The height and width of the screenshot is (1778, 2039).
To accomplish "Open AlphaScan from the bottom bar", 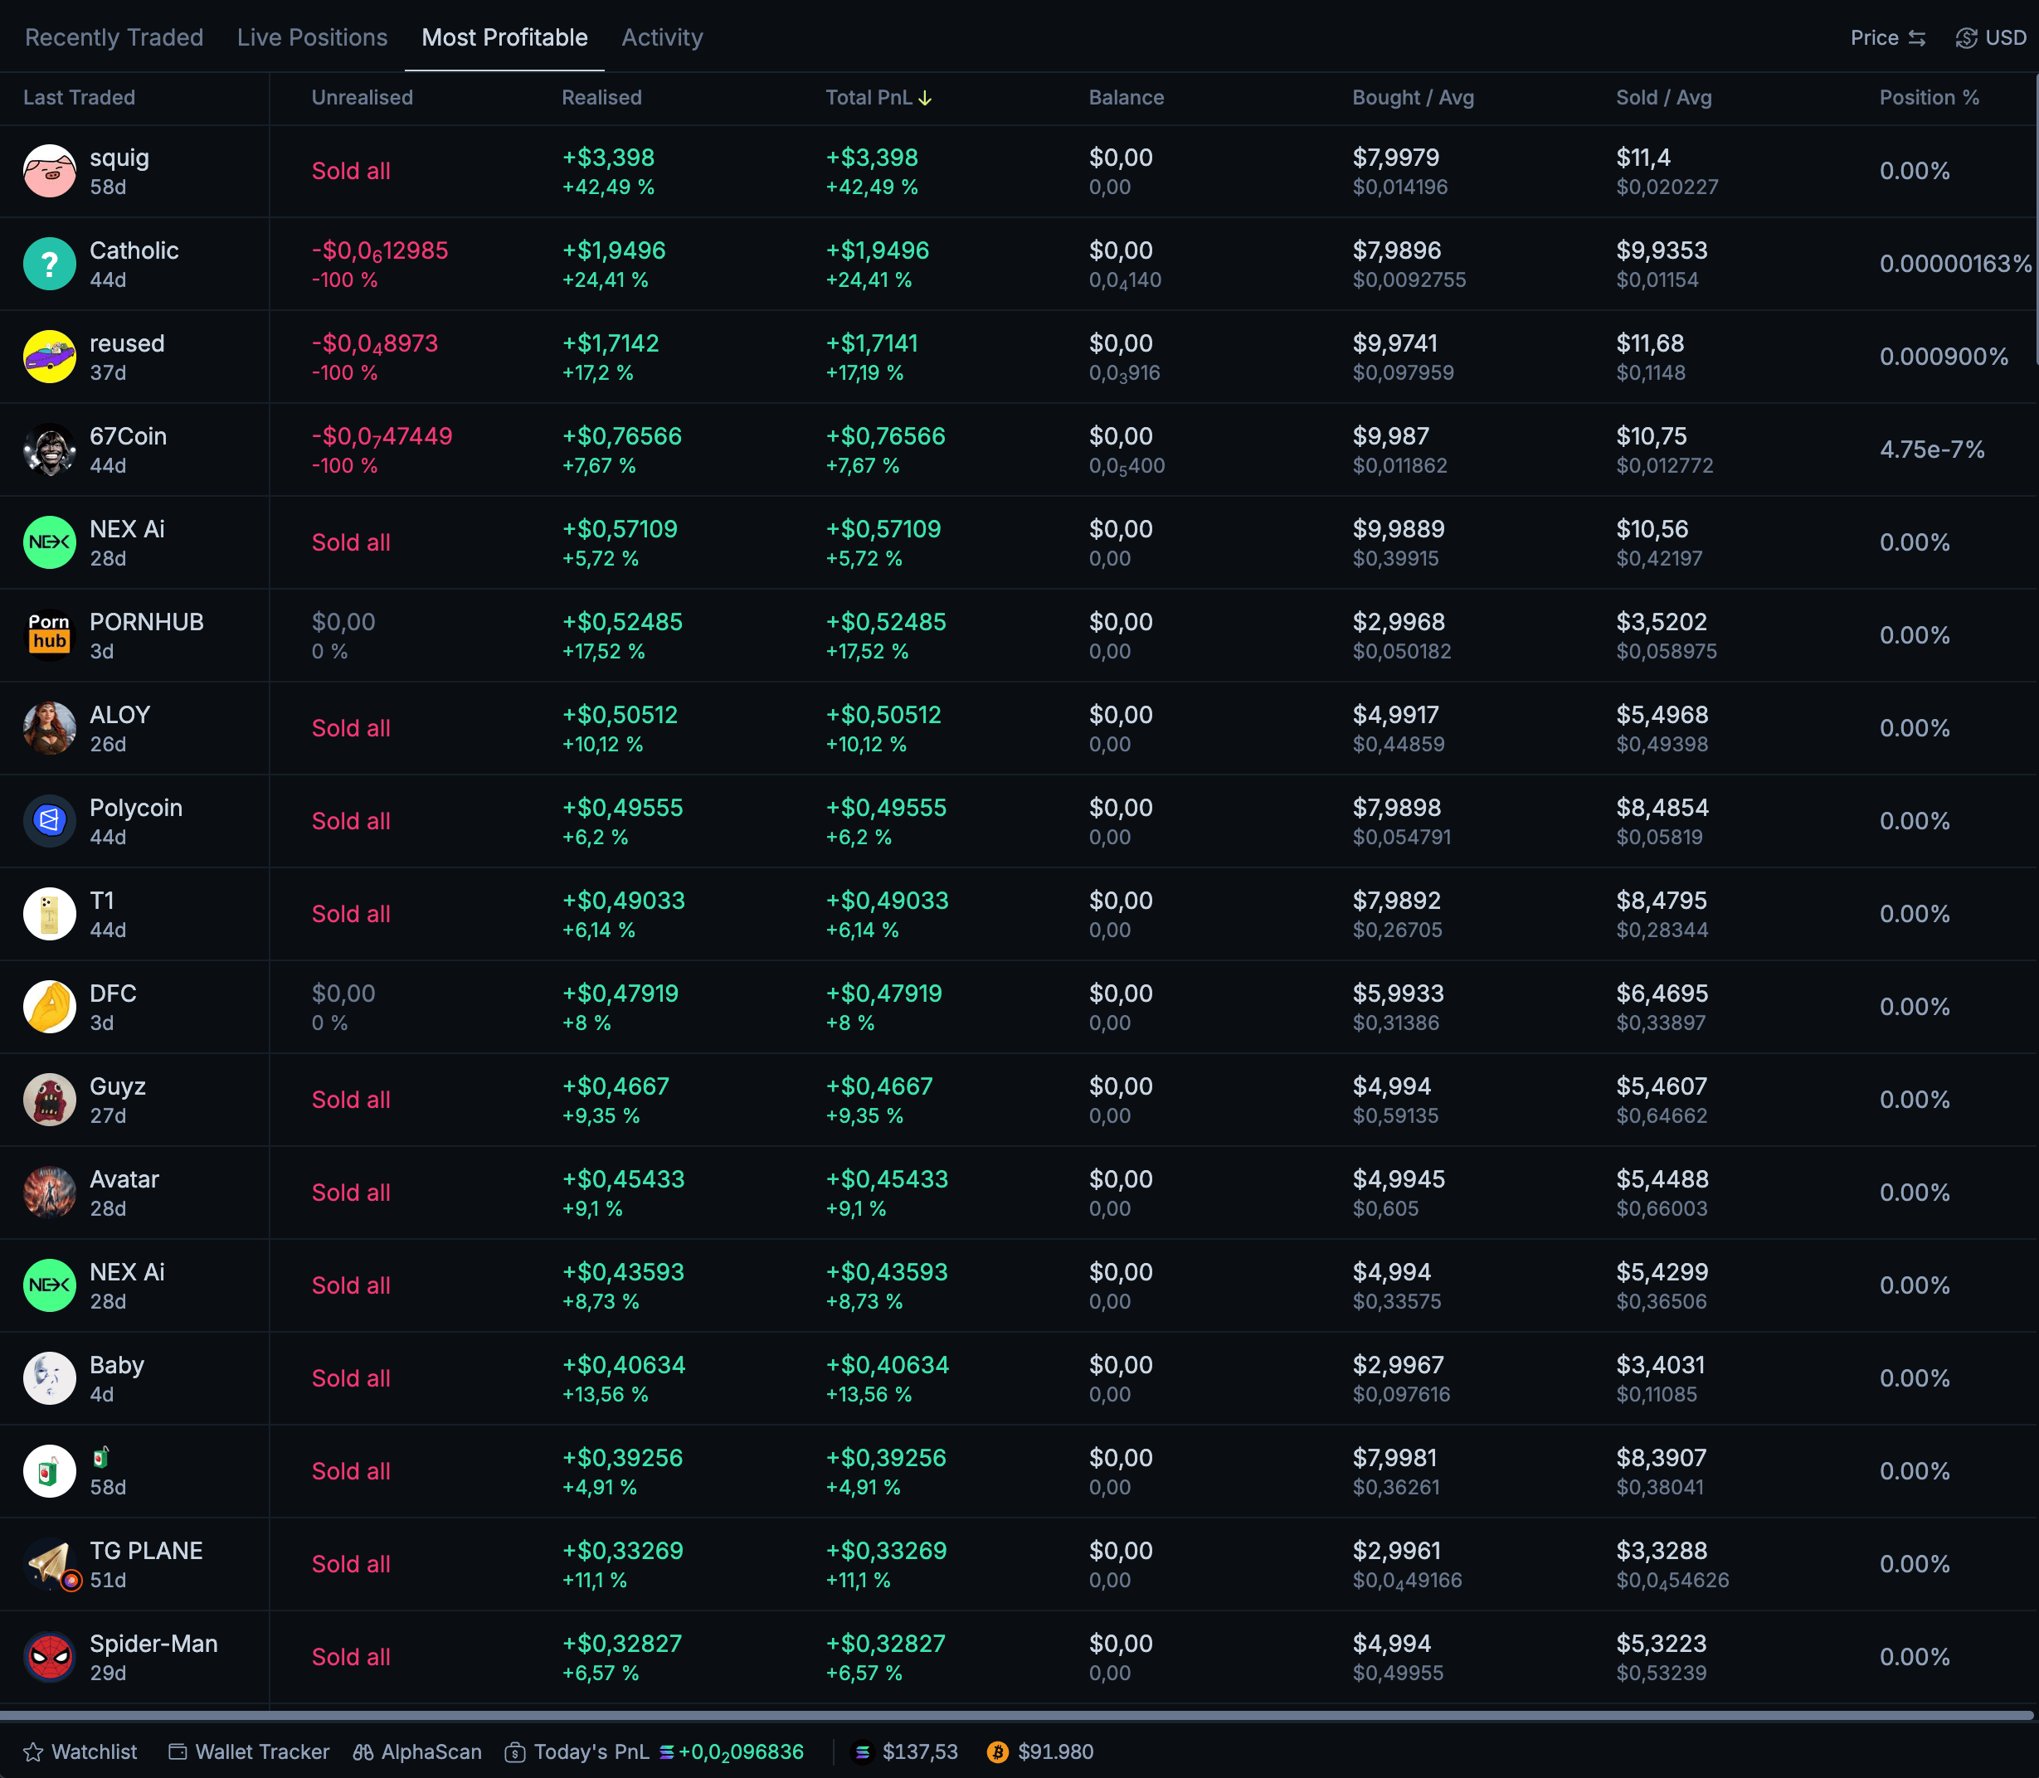I will (x=418, y=1751).
